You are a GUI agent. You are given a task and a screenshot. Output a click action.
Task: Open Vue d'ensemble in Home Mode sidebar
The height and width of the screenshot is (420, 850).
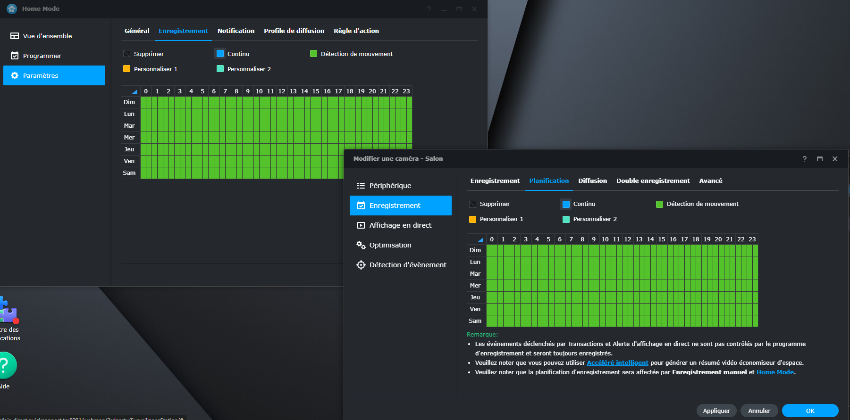coord(47,36)
